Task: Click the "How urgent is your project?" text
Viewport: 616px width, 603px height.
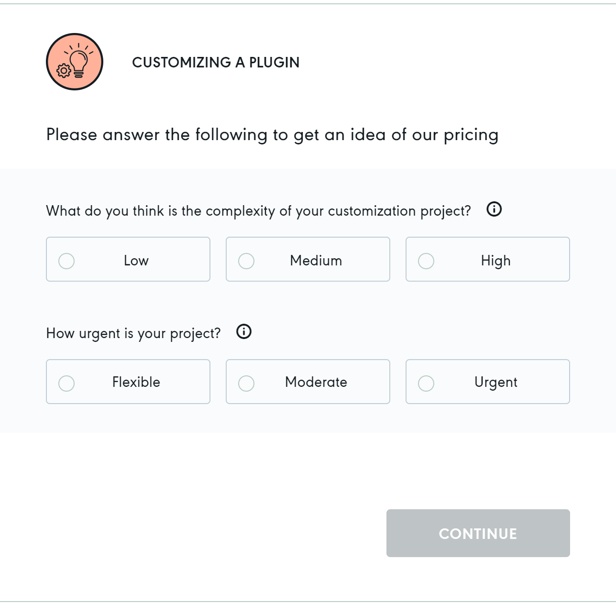Action: pyautogui.click(x=133, y=333)
